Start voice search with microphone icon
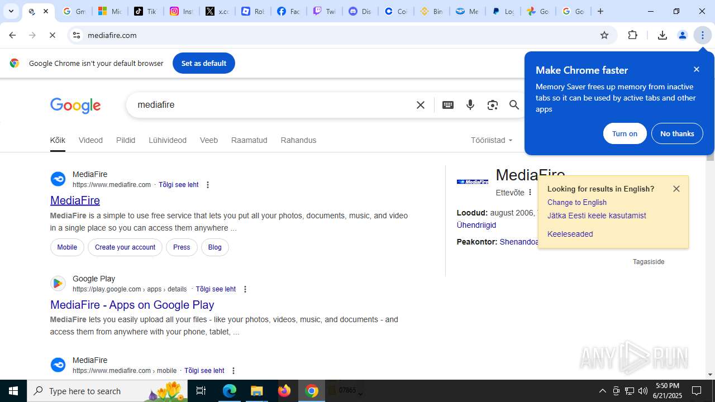715x402 pixels. (x=470, y=105)
